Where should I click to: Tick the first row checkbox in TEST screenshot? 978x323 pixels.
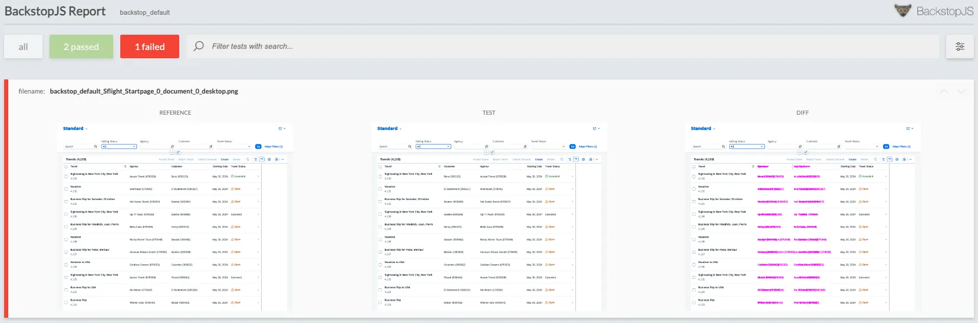pos(380,176)
